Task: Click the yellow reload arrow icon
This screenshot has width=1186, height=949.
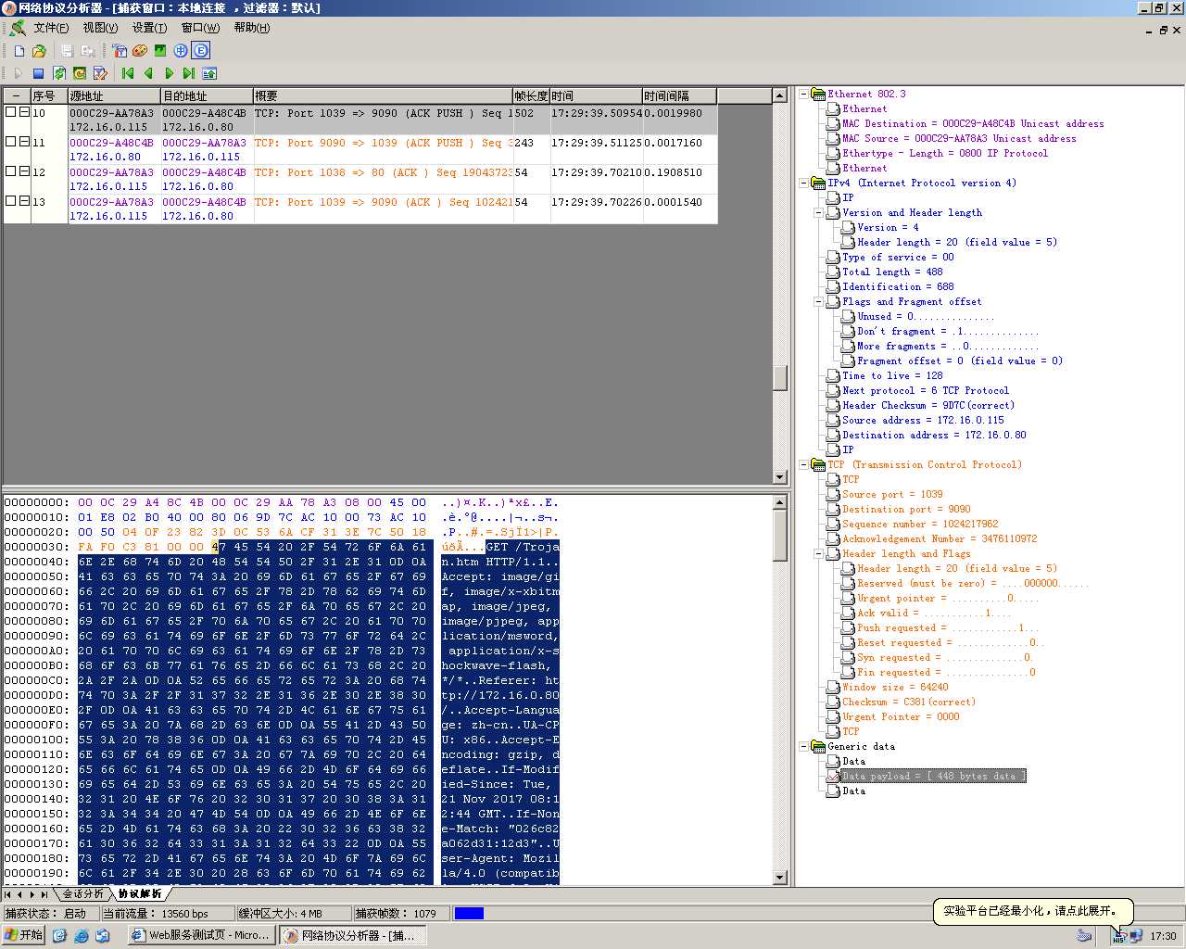Action: coord(80,73)
